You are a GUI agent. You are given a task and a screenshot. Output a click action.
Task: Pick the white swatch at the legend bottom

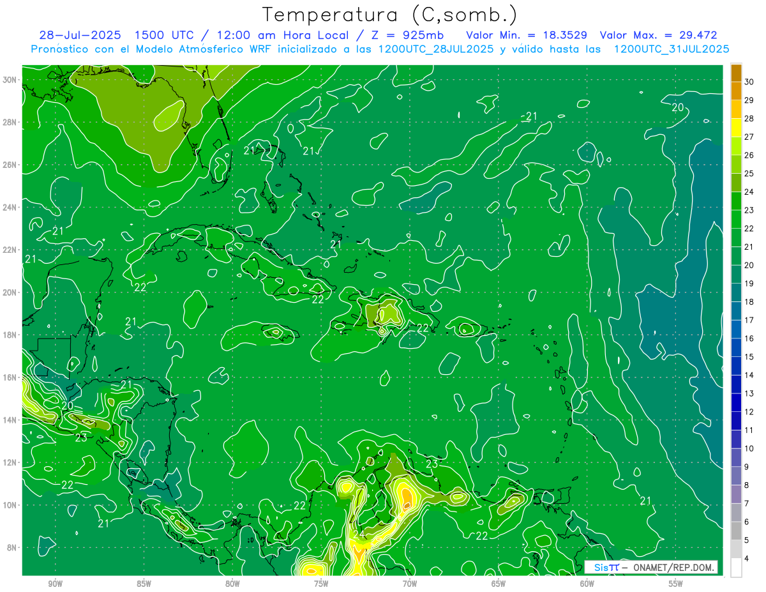coord(736,568)
